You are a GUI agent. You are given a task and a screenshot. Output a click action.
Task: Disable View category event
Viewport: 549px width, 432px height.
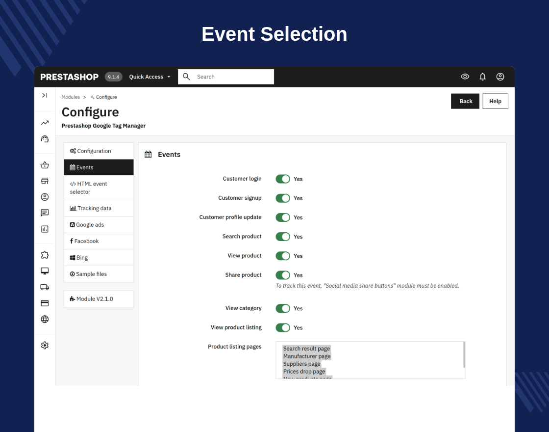(x=283, y=308)
